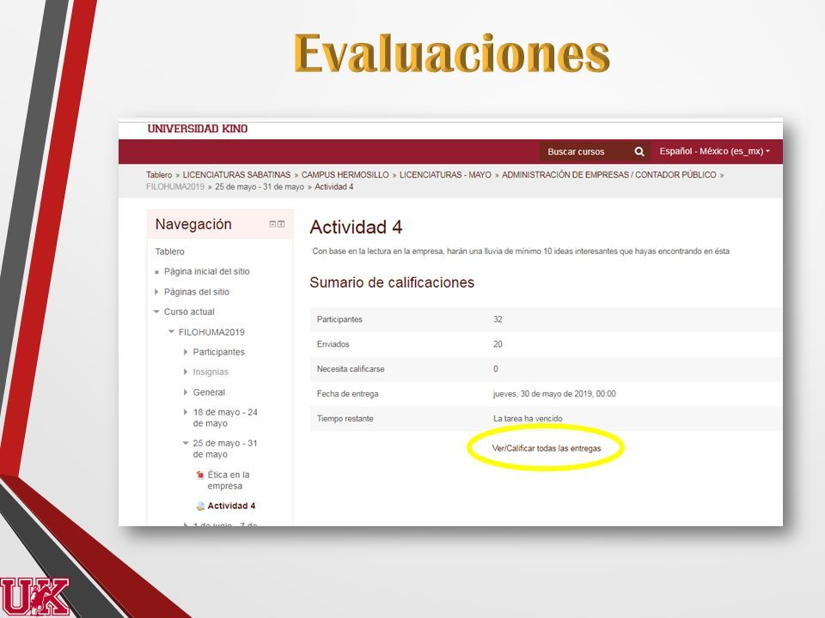Dock the Navegación block icon
825x618 pixels.
point(282,224)
